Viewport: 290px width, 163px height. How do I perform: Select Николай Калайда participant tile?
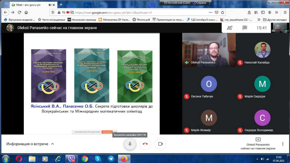coord(262,50)
